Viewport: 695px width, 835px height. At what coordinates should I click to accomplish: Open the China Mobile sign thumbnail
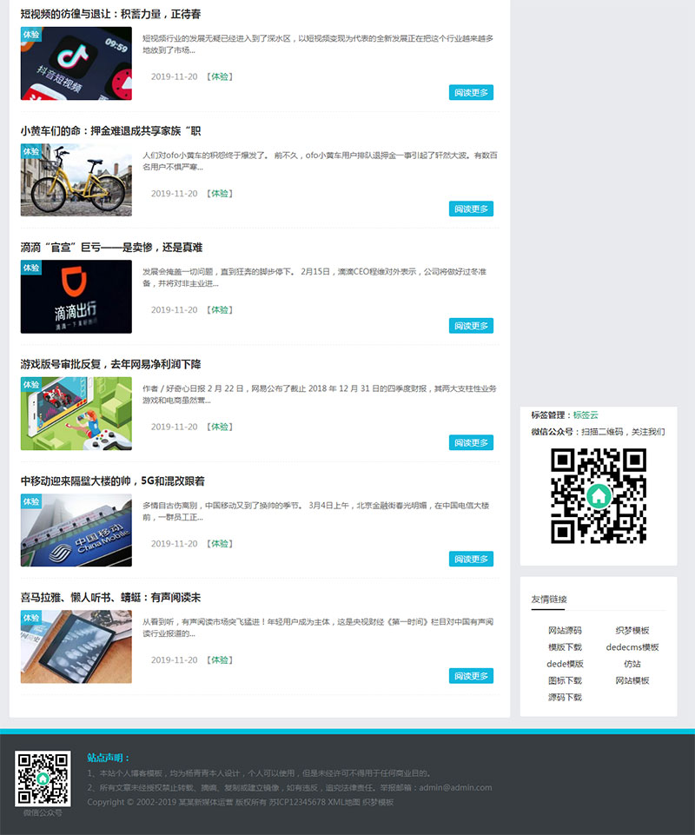point(76,530)
